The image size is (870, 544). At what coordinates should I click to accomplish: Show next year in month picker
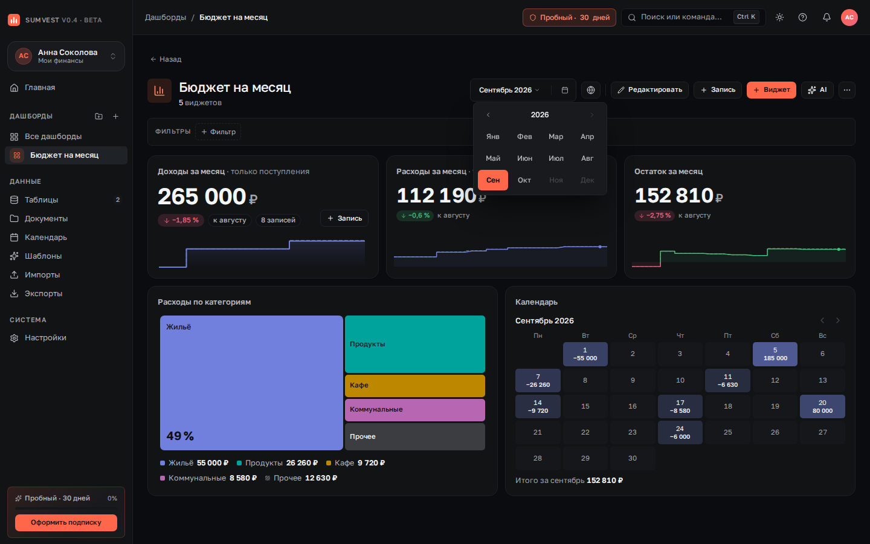pos(592,115)
